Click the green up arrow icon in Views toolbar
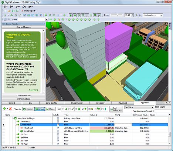The image size is (173, 151). pyautogui.click(x=94, y=20)
